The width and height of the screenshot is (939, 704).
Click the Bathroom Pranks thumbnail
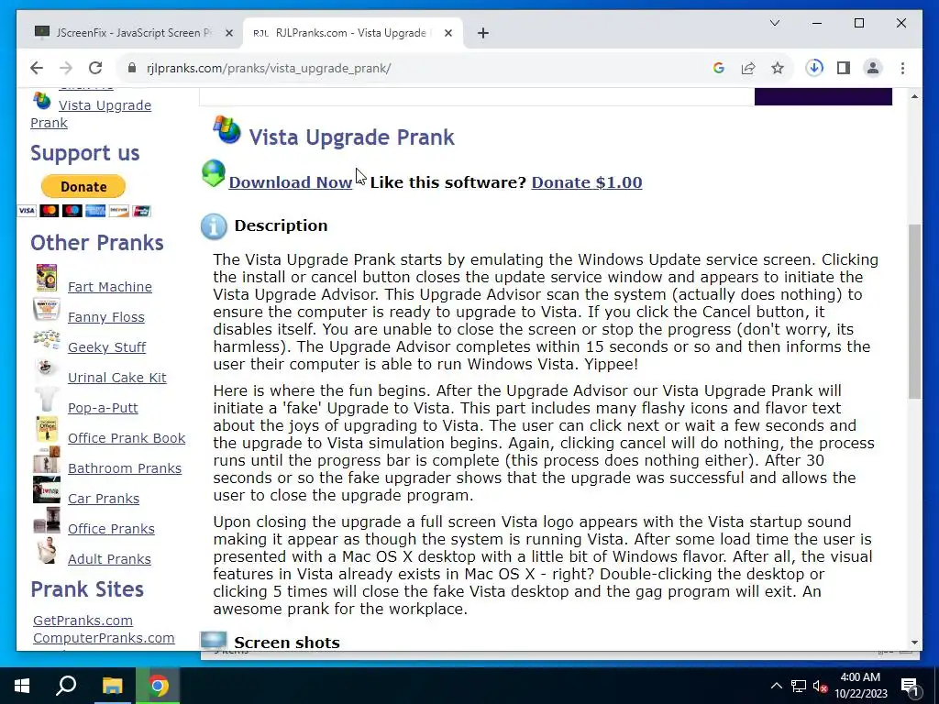point(47,460)
